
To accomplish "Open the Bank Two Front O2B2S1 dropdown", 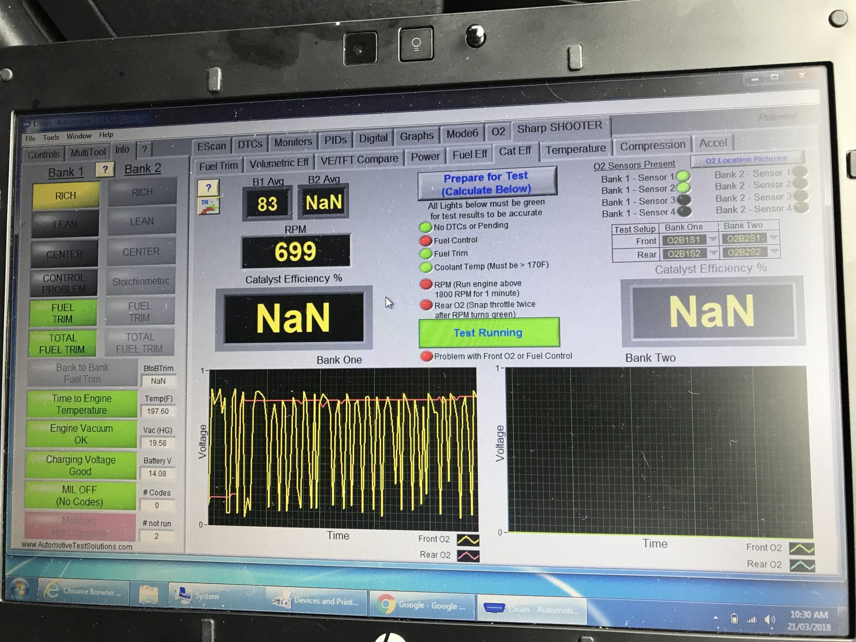I will pyautogui.click(x=774, y=238).
